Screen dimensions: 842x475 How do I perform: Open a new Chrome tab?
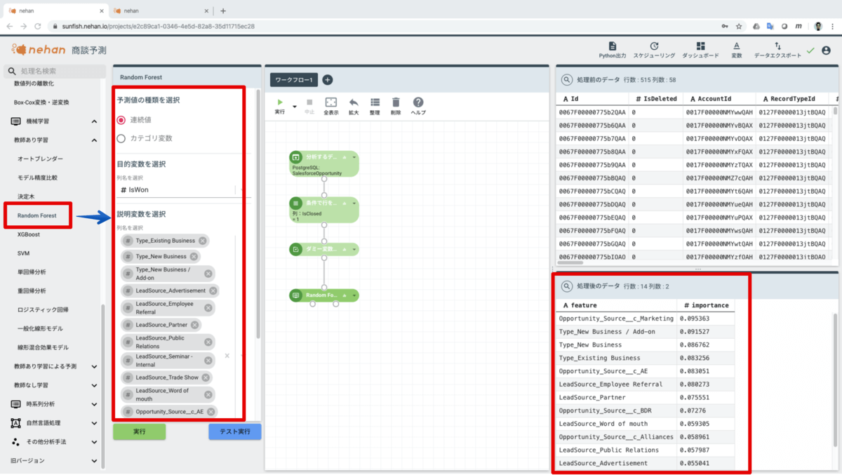(223, 11)
